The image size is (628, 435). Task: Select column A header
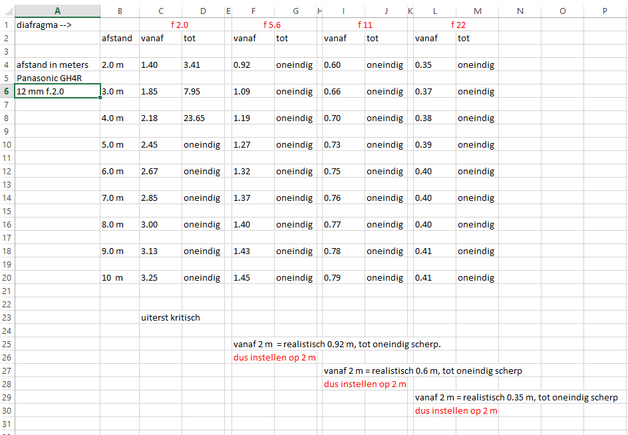57,11
